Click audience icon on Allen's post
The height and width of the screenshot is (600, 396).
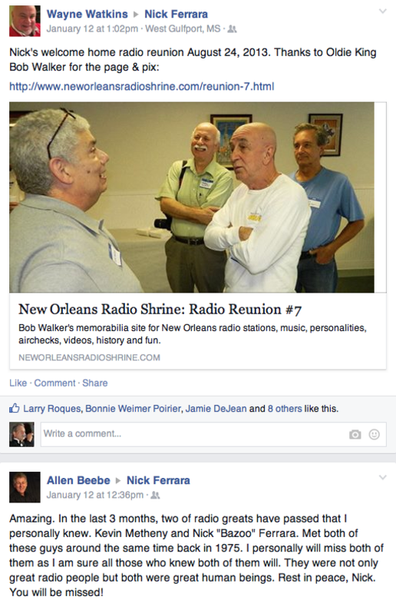pyautogui.click(x=155, y=496)
